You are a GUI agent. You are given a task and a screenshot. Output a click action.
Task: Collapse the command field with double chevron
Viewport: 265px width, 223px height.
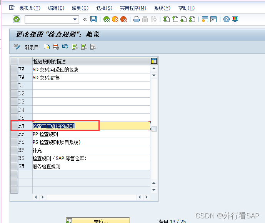point(85,19)
